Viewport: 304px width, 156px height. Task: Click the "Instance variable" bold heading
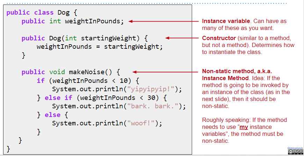pos(226,21)
